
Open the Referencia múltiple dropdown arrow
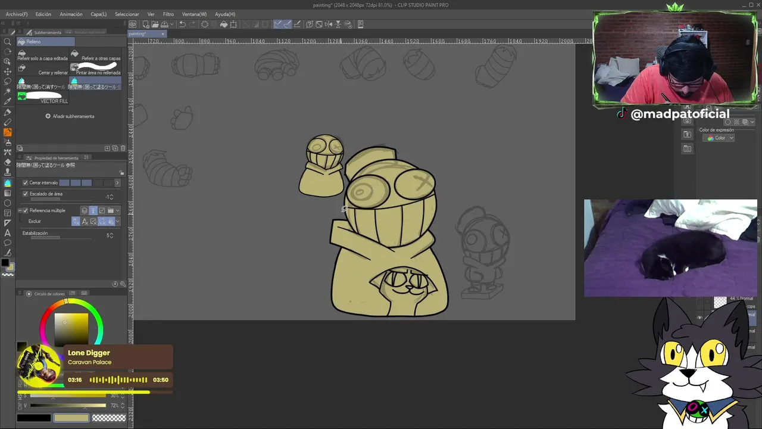[117, 210]
